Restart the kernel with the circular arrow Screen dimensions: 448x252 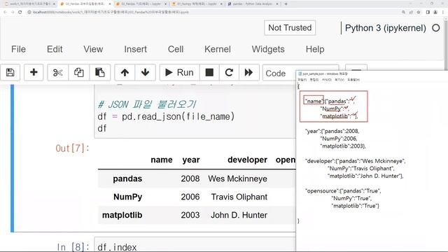point(229,73)
